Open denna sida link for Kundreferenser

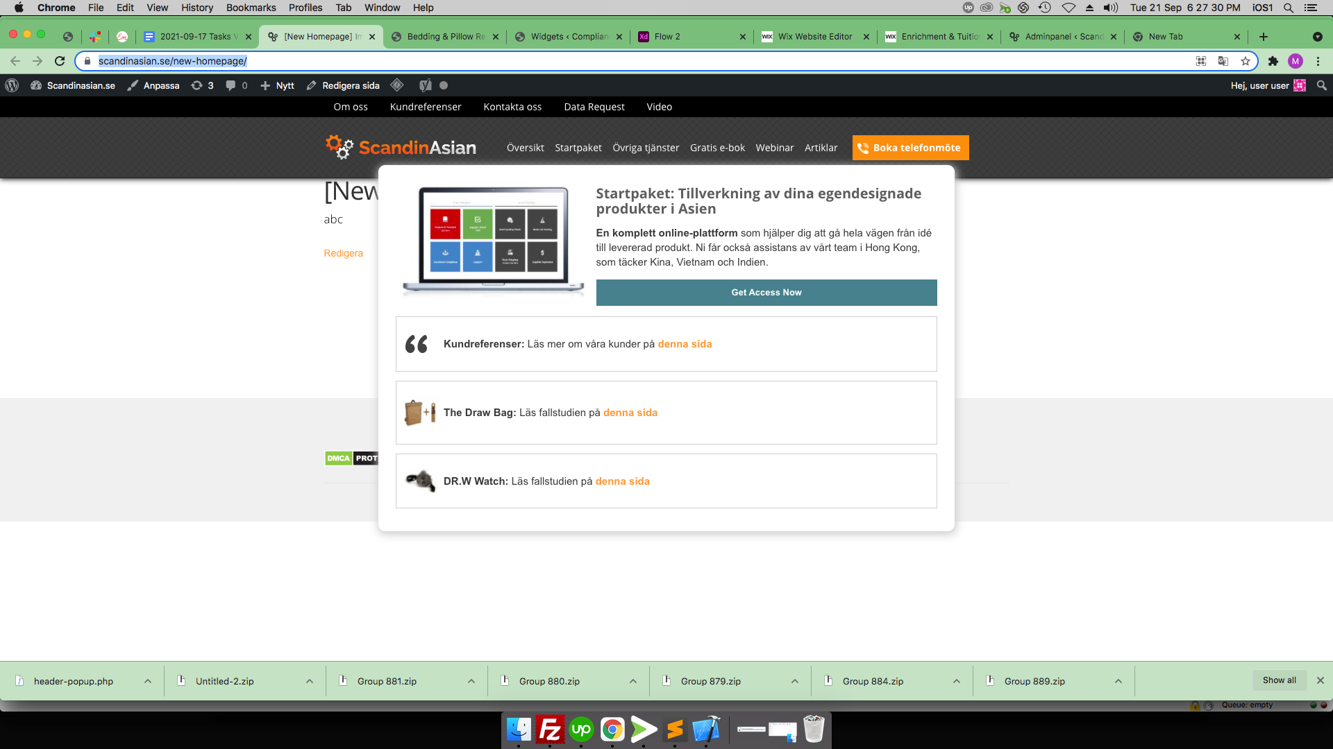pos(685,344)
